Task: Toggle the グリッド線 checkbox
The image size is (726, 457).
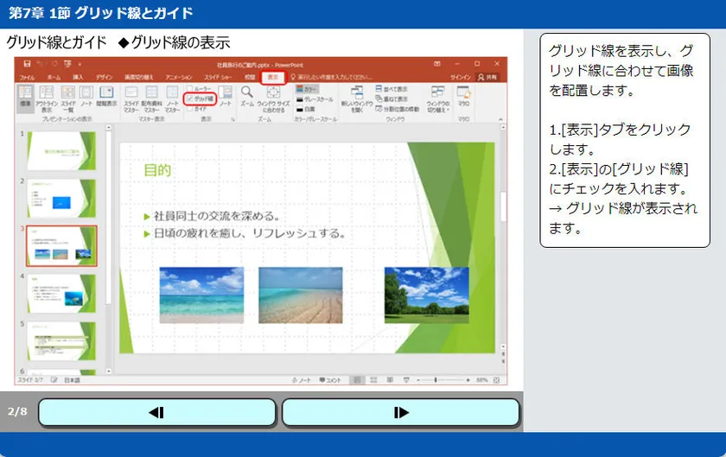Action: (x=189, y=99)
